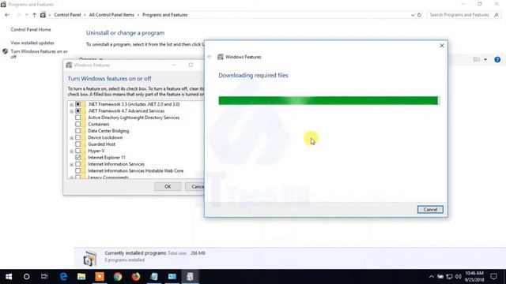Open recent locations dropdown arrow
506x284 pixels.
tap(26, 15)
